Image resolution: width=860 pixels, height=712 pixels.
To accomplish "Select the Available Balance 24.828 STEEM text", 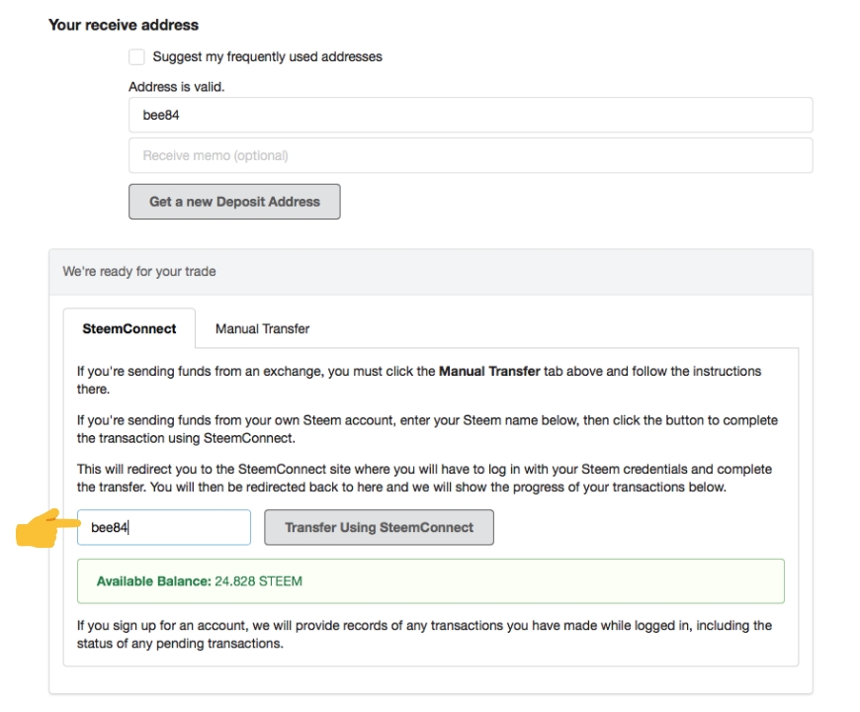I will [199, 581].
